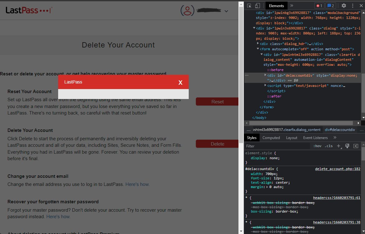Select the ::before pseudo-element row

(x=275, y=70)
